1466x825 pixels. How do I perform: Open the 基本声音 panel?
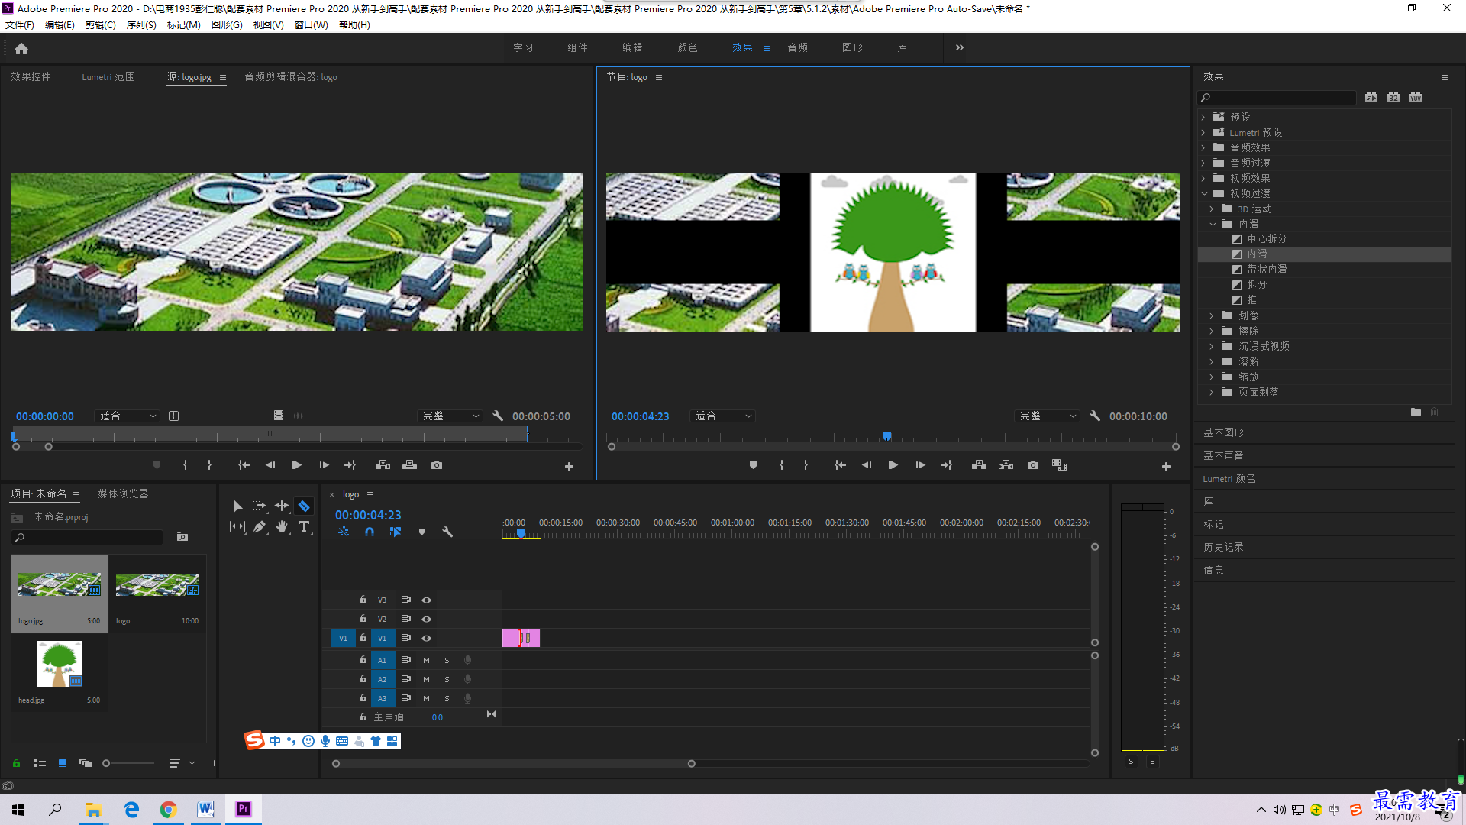1223,455
